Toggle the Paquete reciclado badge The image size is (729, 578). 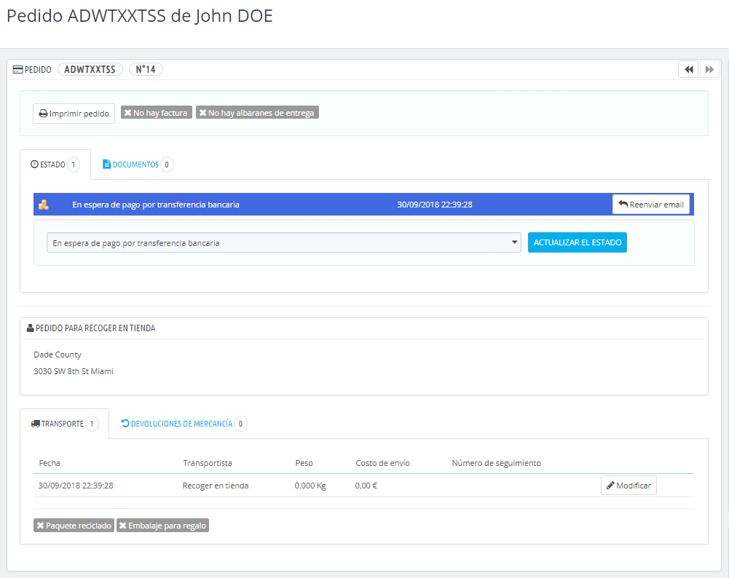coord(73,525)
